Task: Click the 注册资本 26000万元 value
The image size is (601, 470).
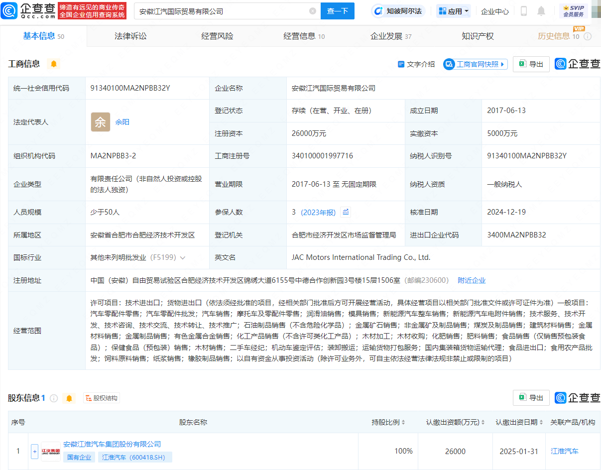Action: click(x=309, y=133)
